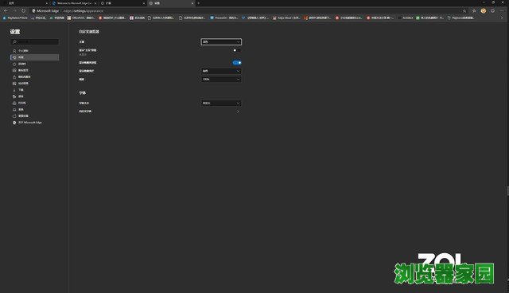Image resolution: width=509 pixels, height=293 pixels.
Task: Open Privacy and services lock icon
Action: click(14, 77)
